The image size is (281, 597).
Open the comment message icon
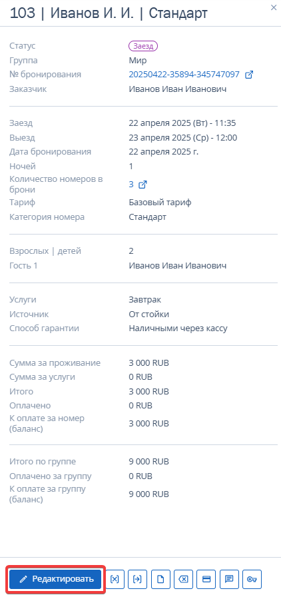229,579
